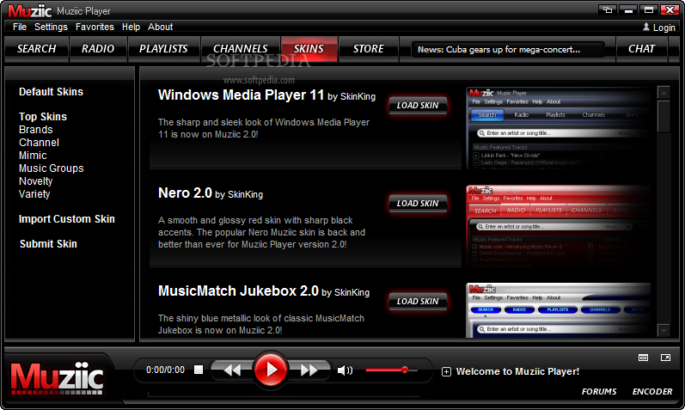The height and width of the screenshot is (410, 685).
Task: Click the MusicMatch Jukebox 2.0 title
Action: [238, 291]
